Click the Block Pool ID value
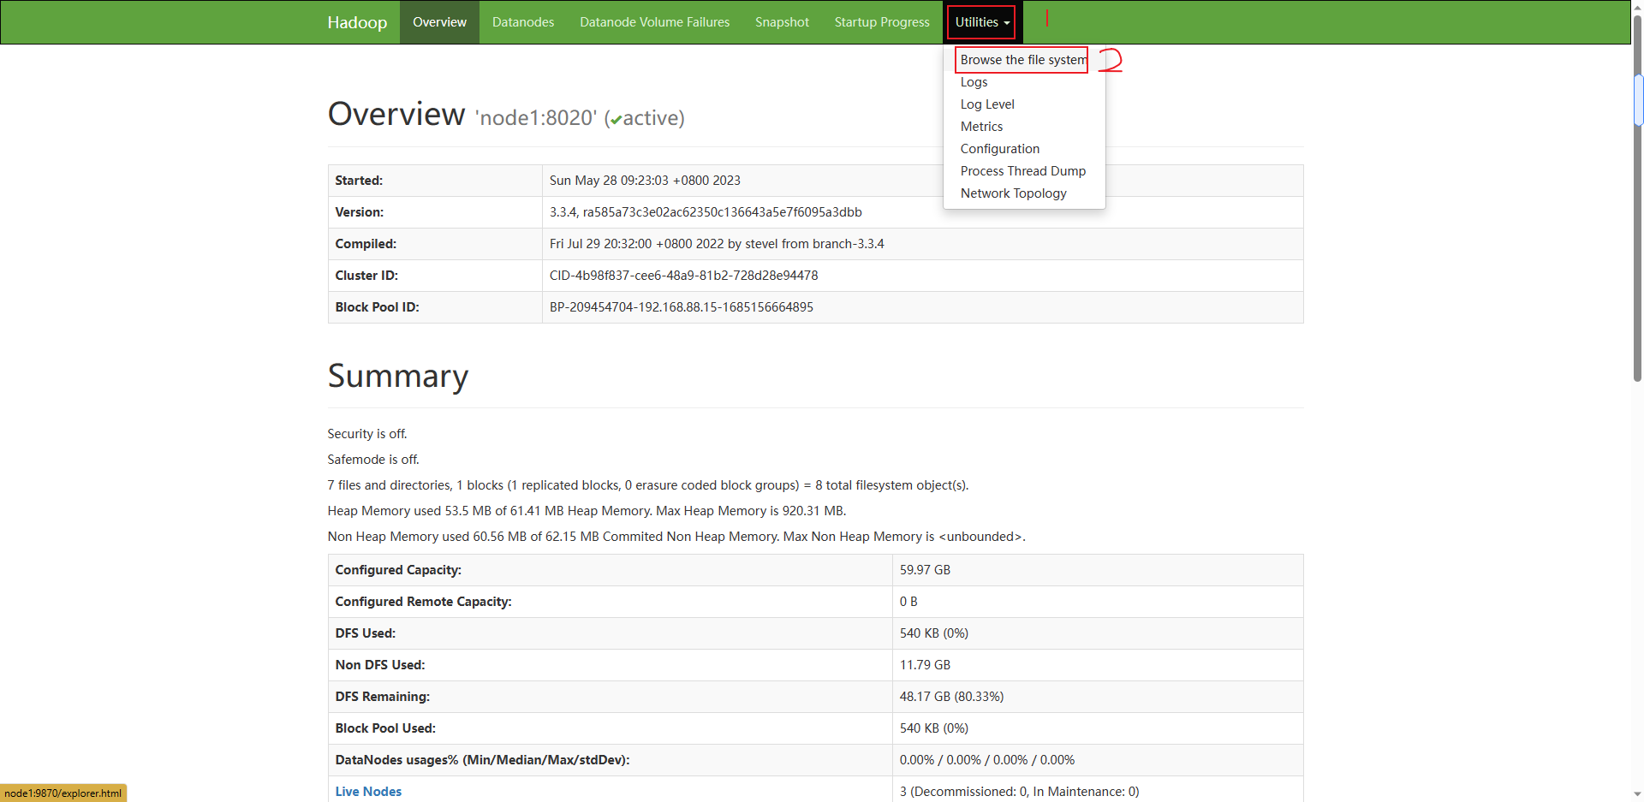Screen dimensions: 1644x802 682,307
